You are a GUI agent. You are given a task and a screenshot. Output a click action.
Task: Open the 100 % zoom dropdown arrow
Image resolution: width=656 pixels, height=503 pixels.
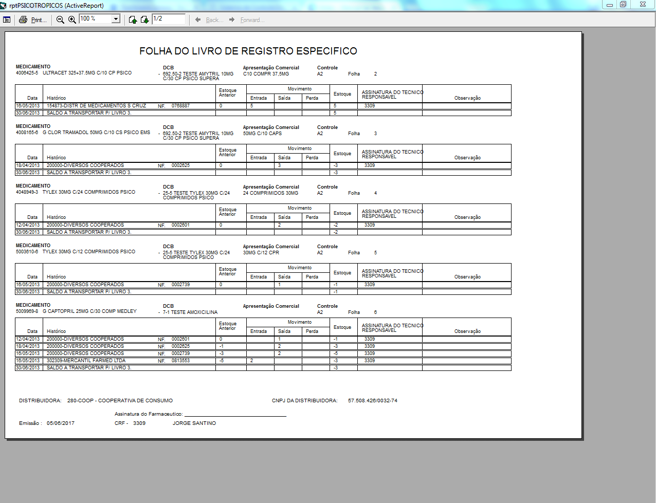pyautogui.click(x=116, y=19)
